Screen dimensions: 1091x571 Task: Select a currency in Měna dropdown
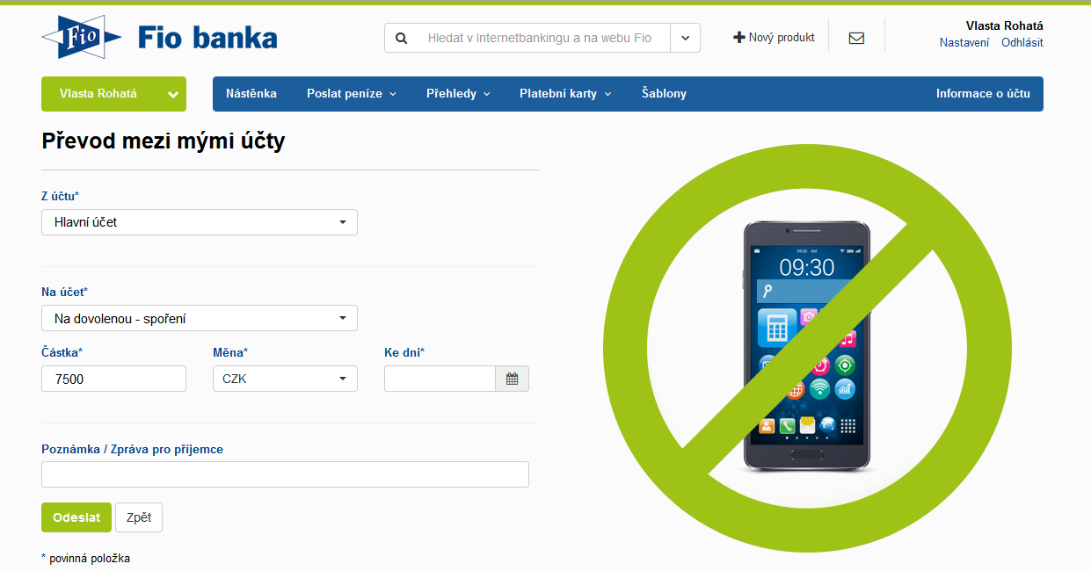285,379
